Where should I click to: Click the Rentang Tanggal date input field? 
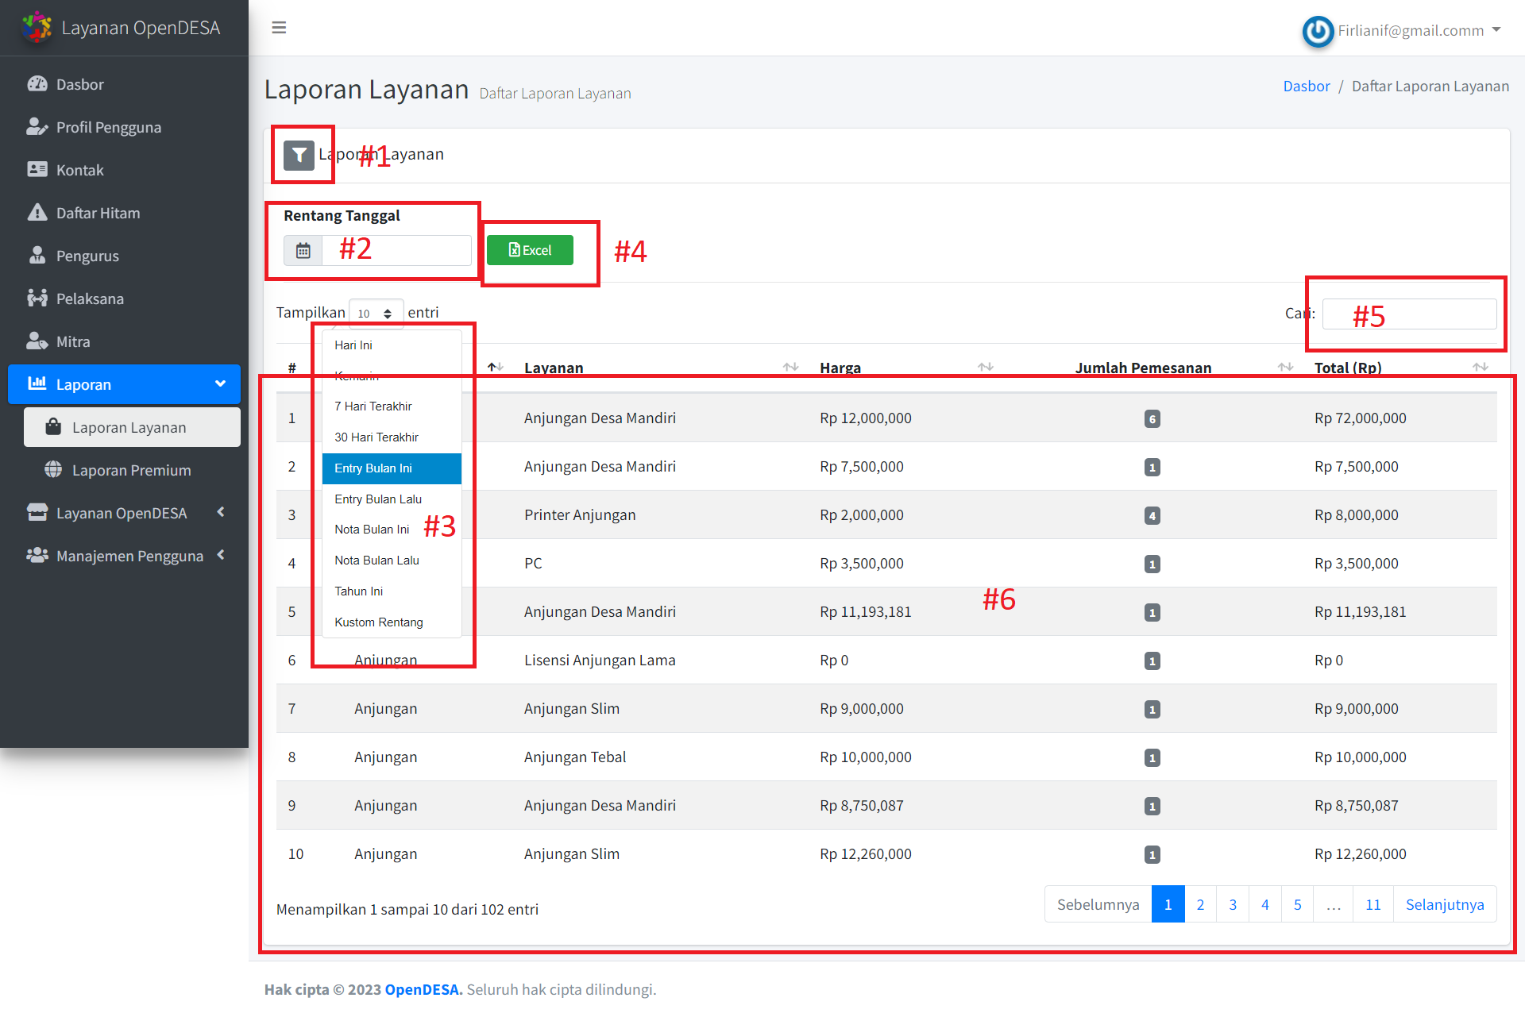(396, 251)
